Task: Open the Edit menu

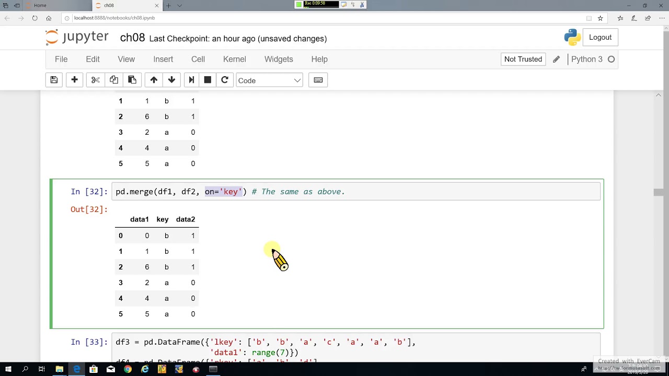Action: pyautogui.click(x=93, y=59)
